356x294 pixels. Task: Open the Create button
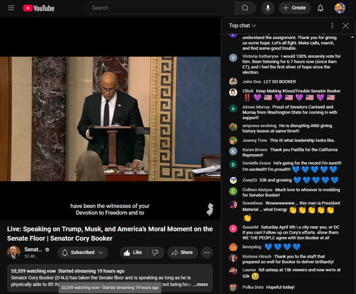(295, 8)
